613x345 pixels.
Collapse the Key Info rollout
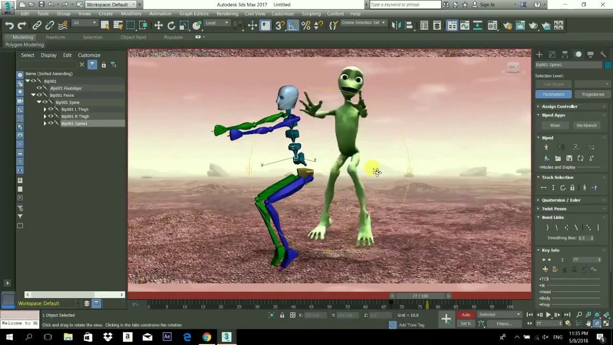pyautogui.click(x=550, y=250)
